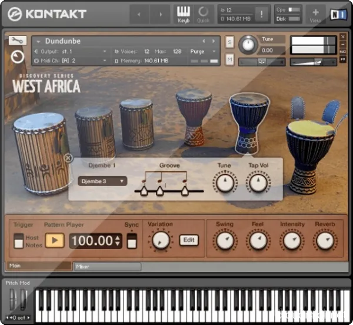Switch to the Mixer tab
Screen dimensions: 353x325
(107, 267)
